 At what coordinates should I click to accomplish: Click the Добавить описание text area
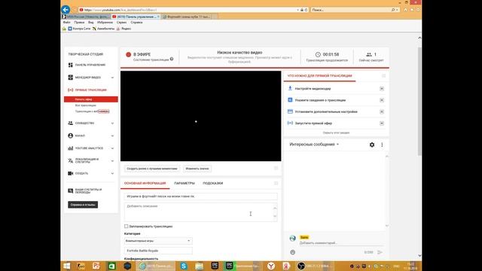pos(199,212)
